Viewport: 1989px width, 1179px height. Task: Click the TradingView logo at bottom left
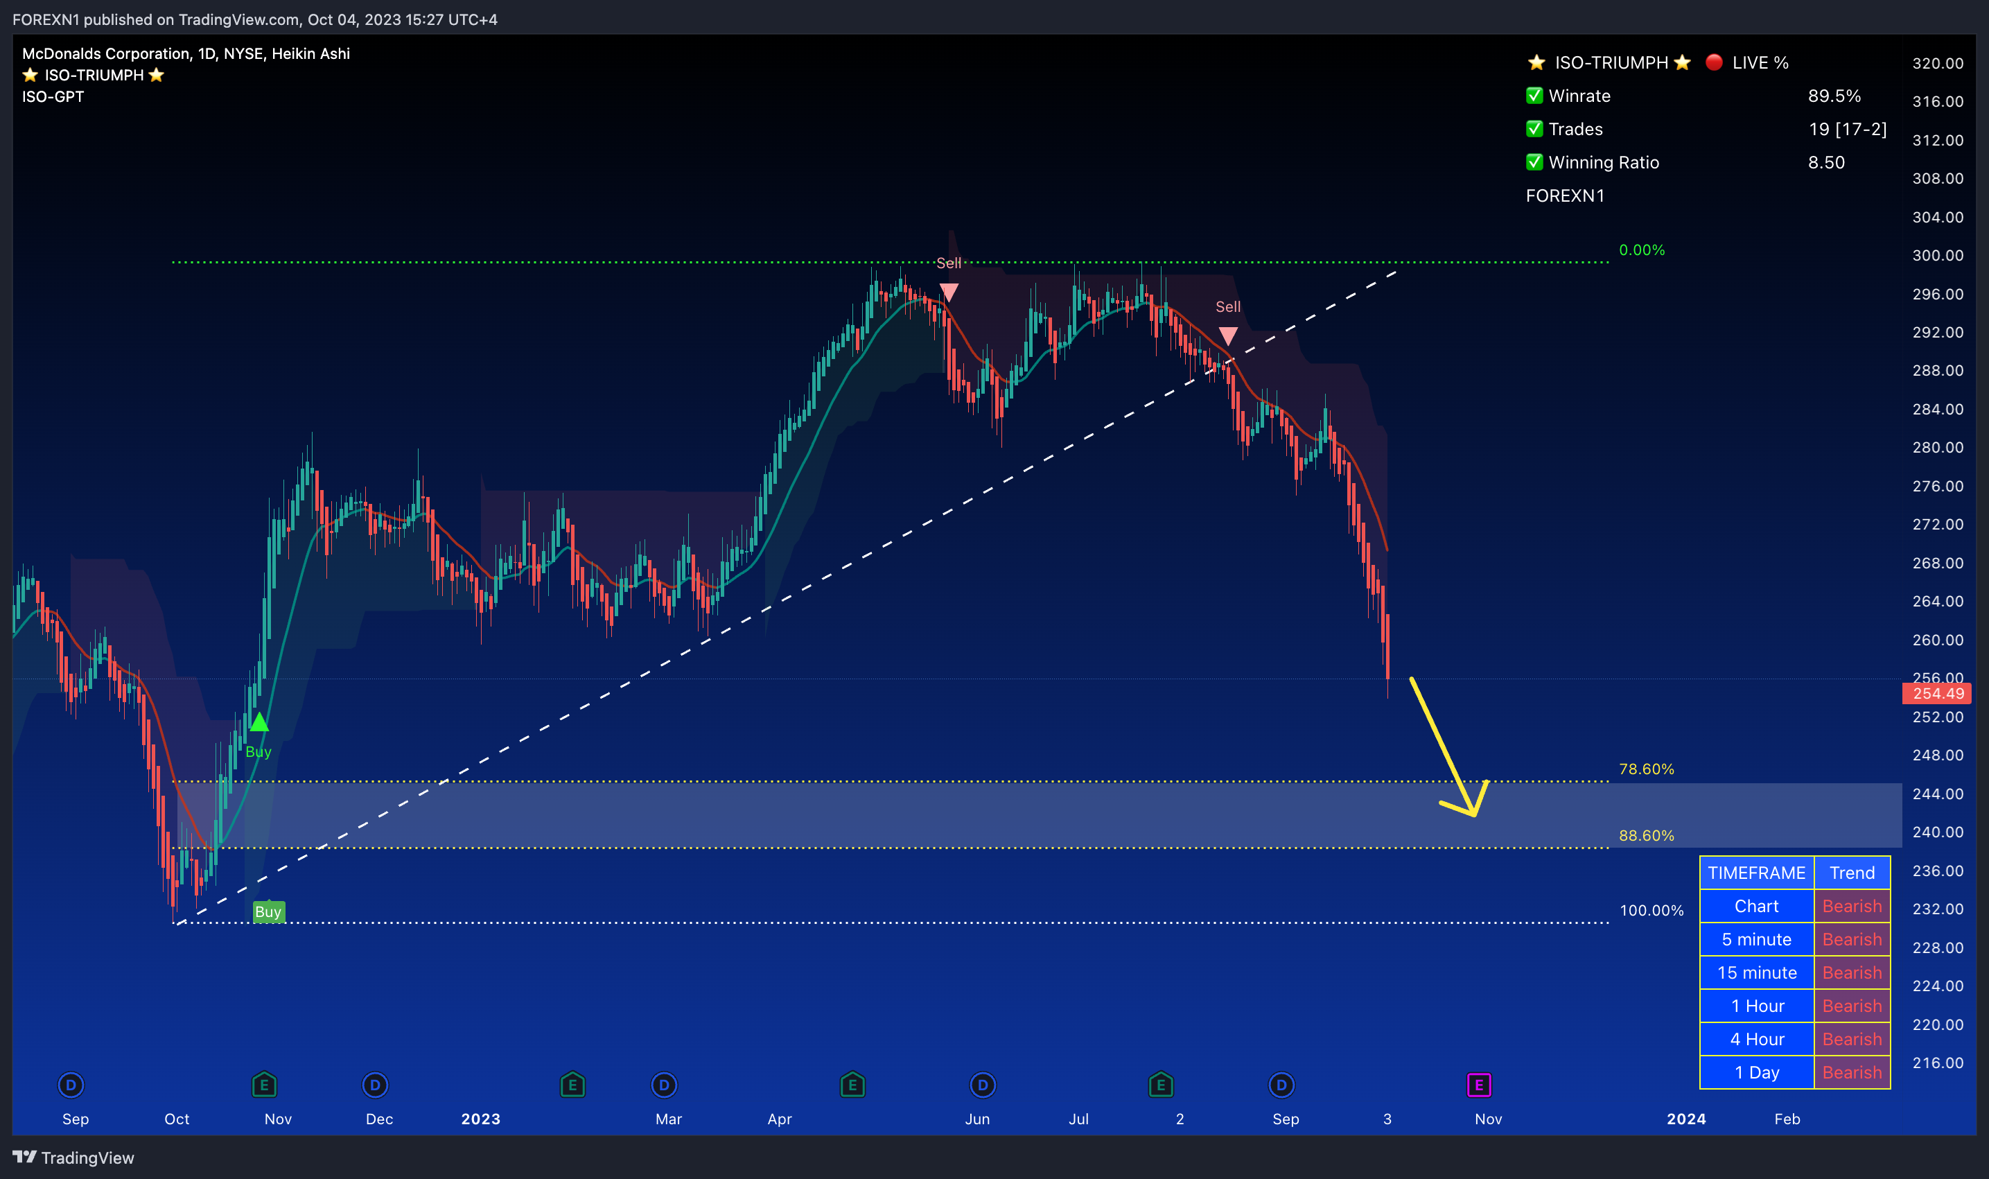[x=73, y=1158]
